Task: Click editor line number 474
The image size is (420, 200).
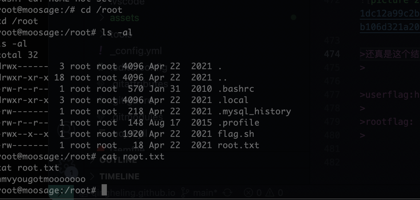Action: click(332, 54)
